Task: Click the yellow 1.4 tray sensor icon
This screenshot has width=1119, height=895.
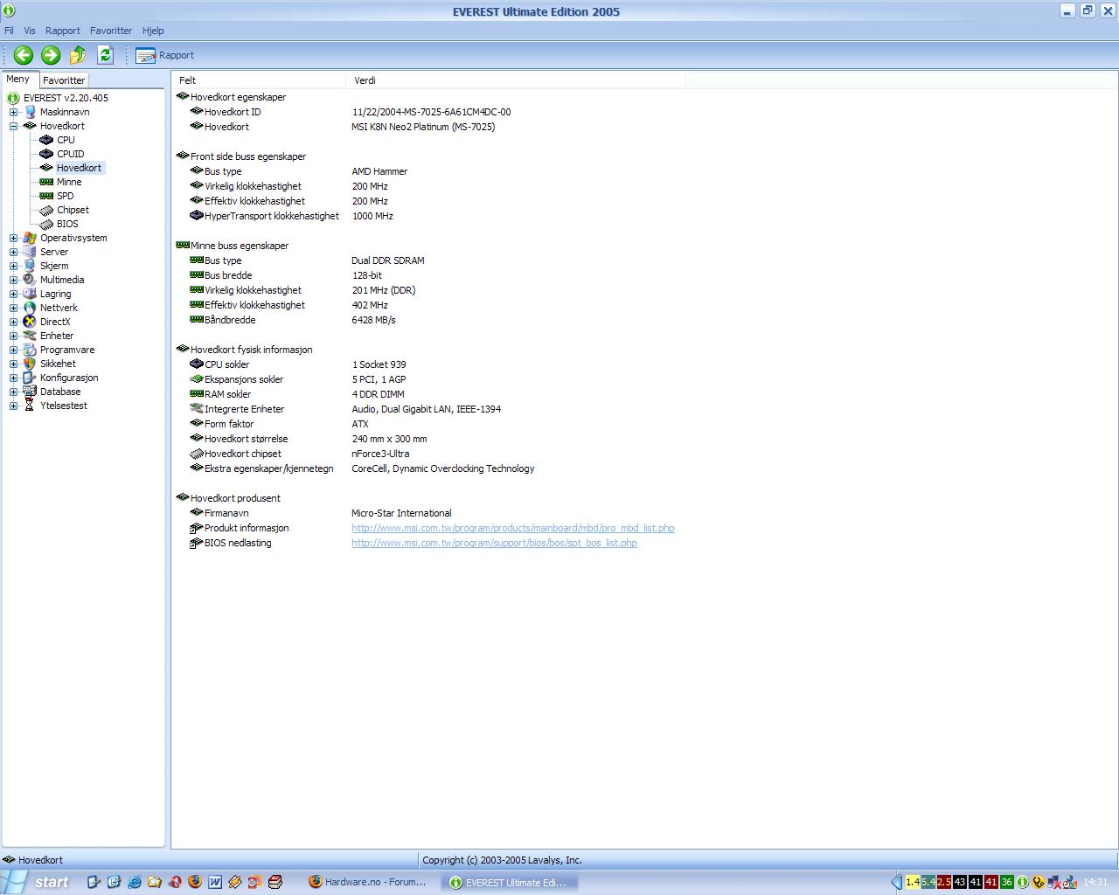Action: [913, 882]
